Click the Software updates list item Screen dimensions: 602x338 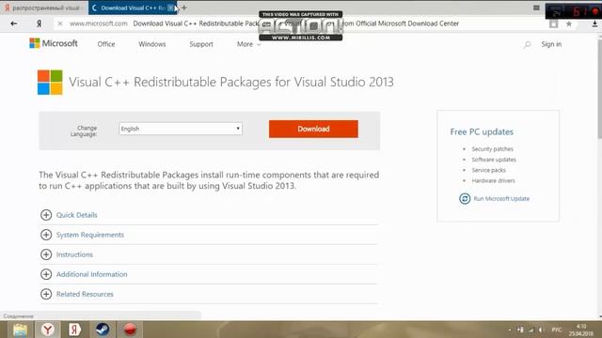pyautogui.click(x=494, y=160)
